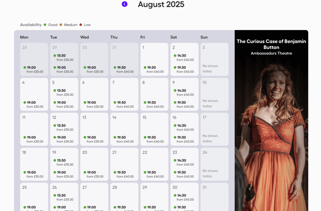Click the Sunday 10 No shows cell
Image resolution: width=321 pixels, height=211 pixels.
pos(214,94)
